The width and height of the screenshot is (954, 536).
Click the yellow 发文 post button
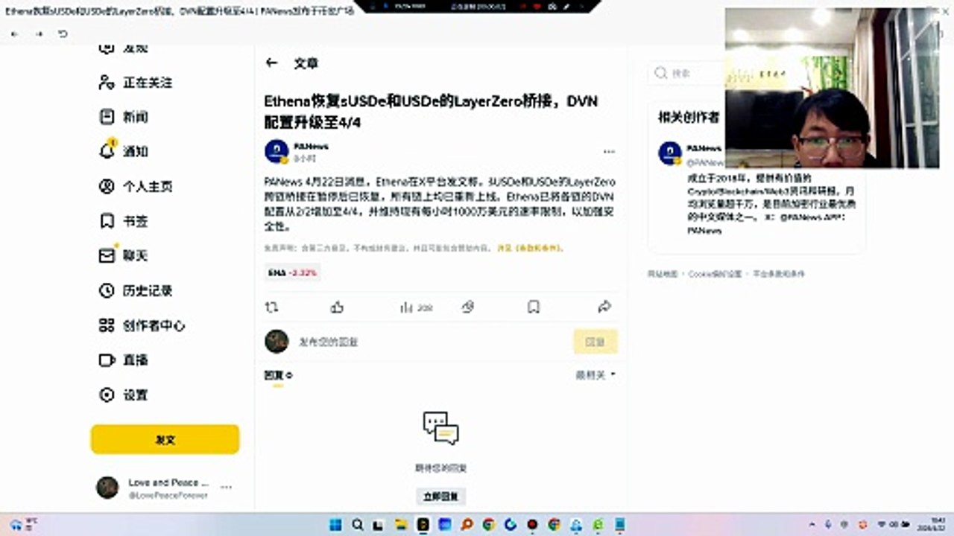pos(165,439)
